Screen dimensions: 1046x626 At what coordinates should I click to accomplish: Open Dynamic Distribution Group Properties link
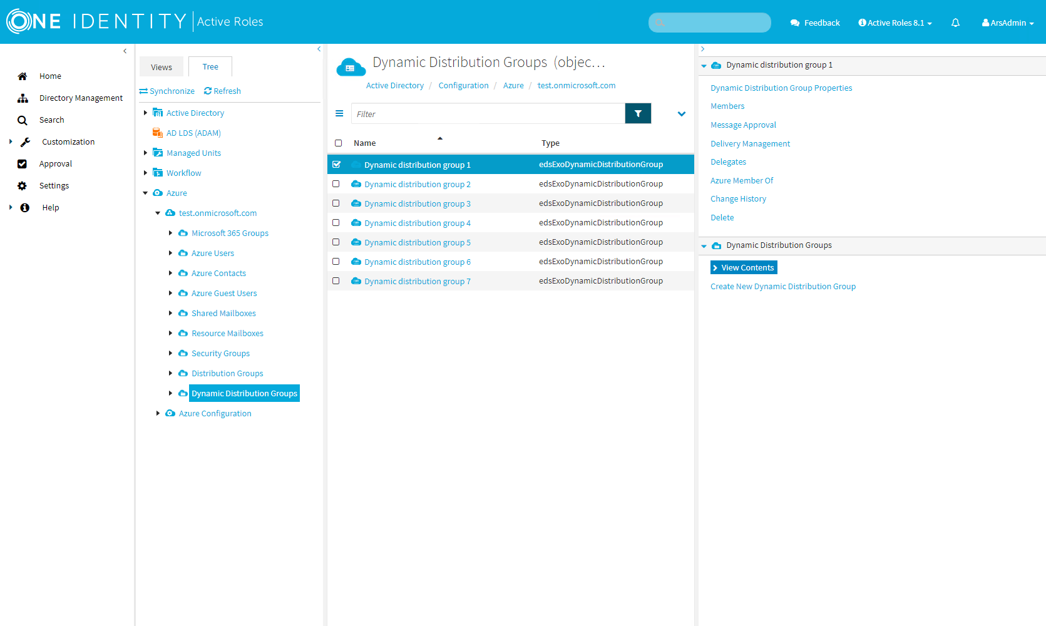coord(781,88)
